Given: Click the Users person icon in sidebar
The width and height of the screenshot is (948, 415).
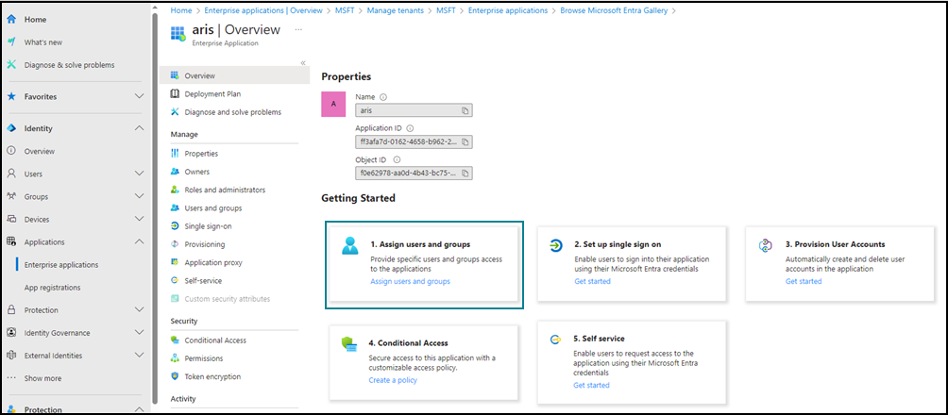Looking at the screenshot, I should (11, 174).
